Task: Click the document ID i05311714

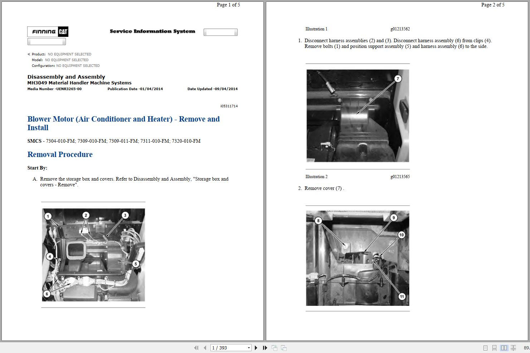Action: [229, 106]
